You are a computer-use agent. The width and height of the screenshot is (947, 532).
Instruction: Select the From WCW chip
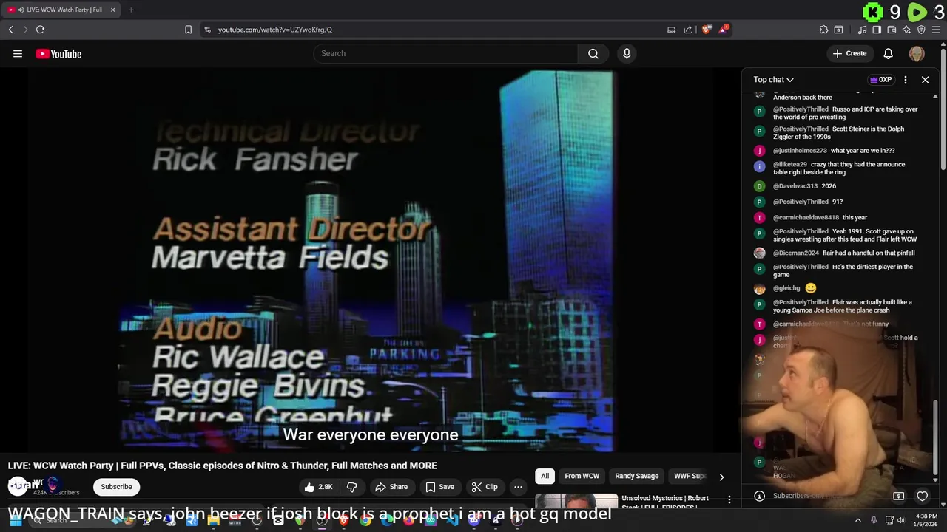coord(582,476)
